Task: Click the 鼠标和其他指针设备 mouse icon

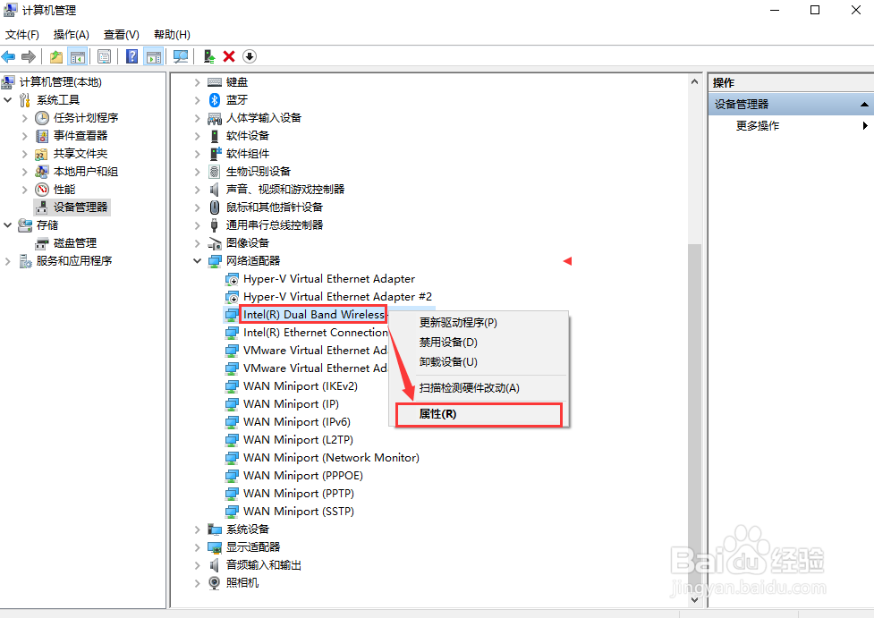Action: pos(215,207)
